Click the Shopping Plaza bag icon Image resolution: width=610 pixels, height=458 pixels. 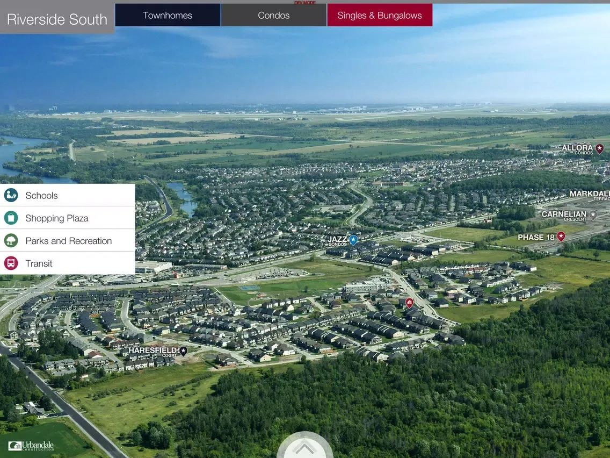click(x=11, y=218)
